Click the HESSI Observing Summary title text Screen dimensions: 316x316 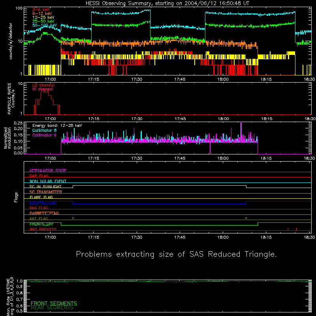click(167, 4)
